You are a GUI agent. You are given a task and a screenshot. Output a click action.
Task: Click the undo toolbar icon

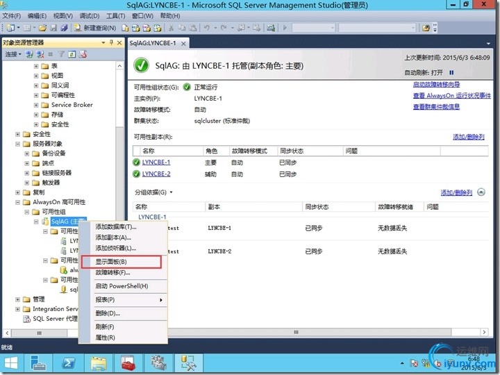coord(207,28)
